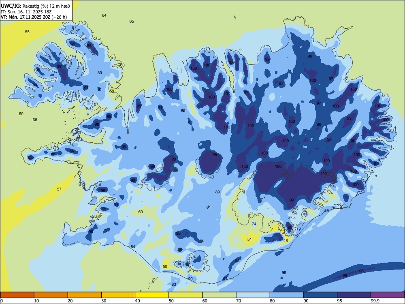Click the humidity value '87' on the map
This screenshot has height=304, width=405.
click(74, 28)
